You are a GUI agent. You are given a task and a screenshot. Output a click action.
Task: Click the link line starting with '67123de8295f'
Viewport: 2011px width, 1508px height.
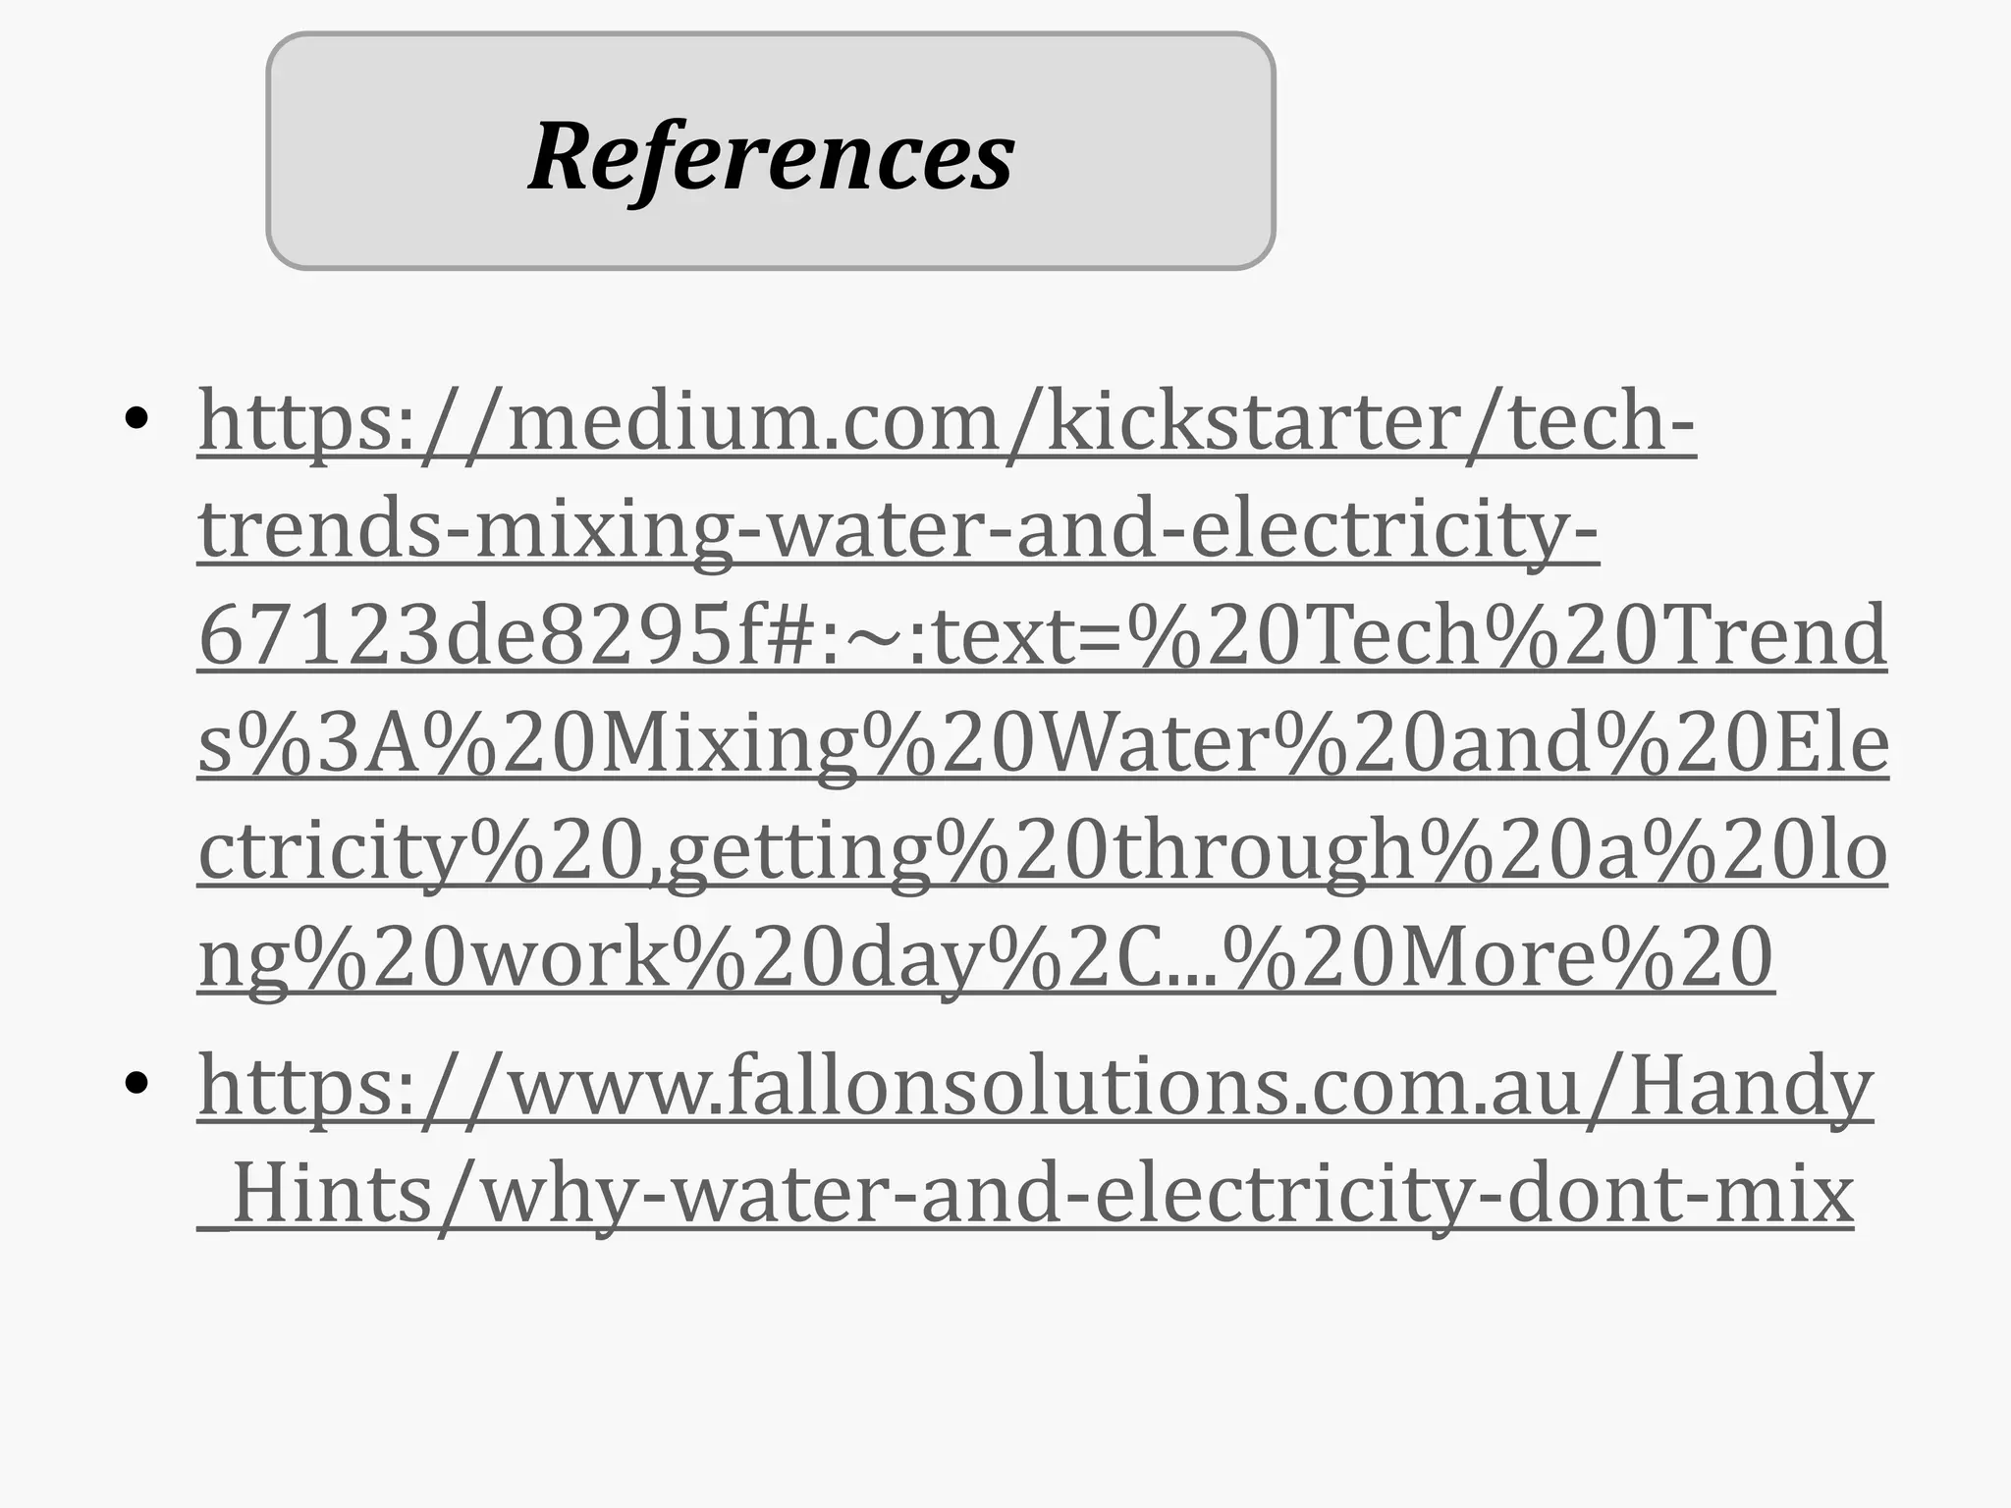click(1042, 636)
